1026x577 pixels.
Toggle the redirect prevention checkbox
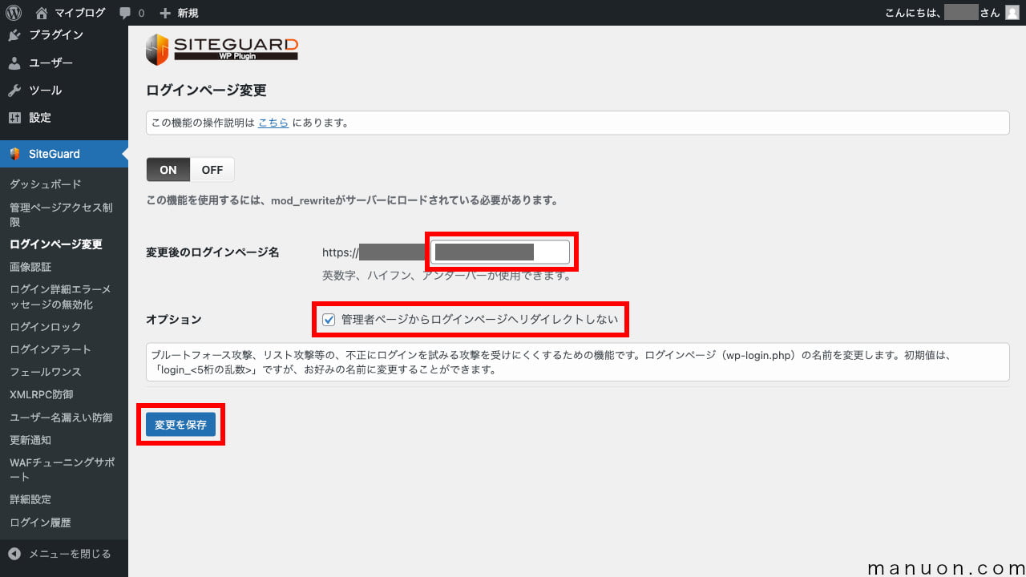[x=329, y=320]
